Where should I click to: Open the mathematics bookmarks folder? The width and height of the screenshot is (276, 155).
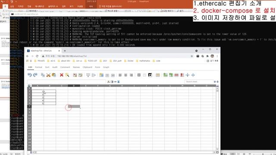143,61
